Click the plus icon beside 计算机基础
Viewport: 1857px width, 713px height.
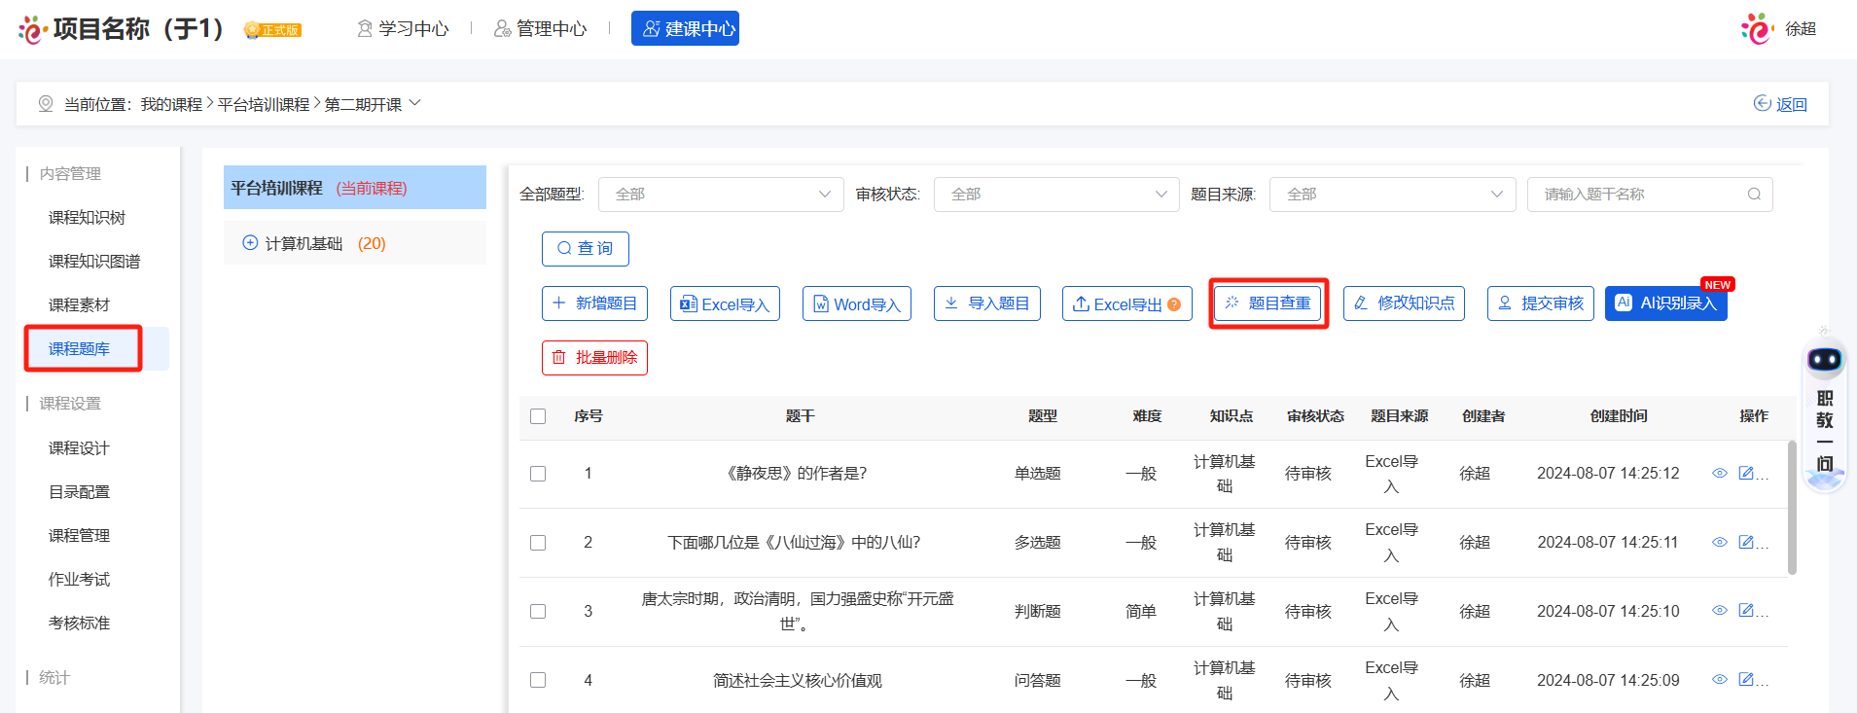[250, 243]
